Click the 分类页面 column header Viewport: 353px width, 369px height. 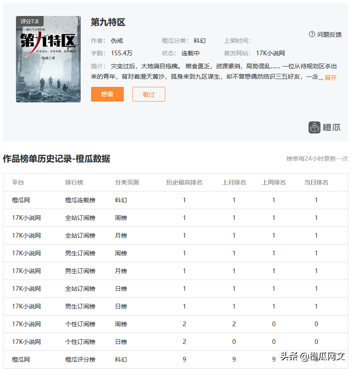pos(127,182)
